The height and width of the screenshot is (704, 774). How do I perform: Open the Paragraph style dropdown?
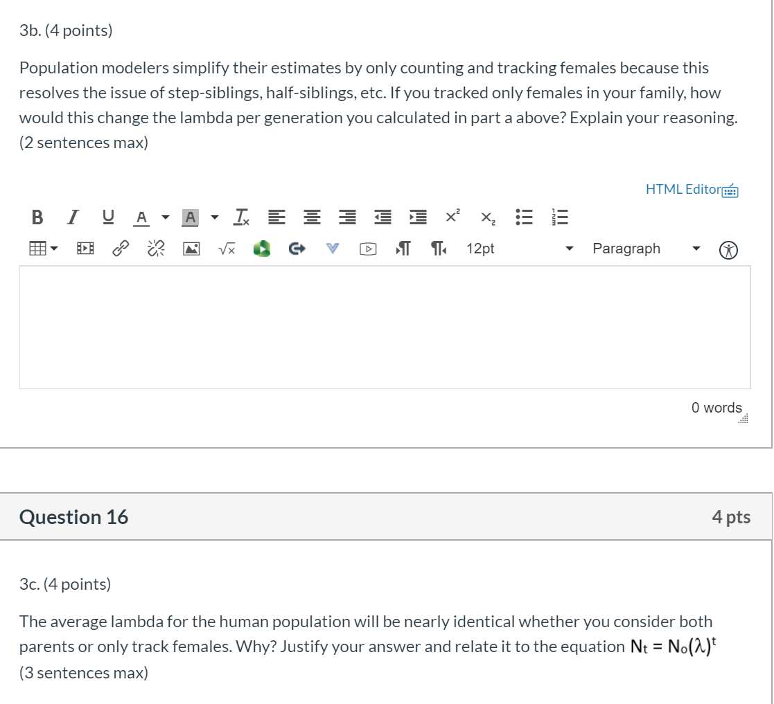644,248
